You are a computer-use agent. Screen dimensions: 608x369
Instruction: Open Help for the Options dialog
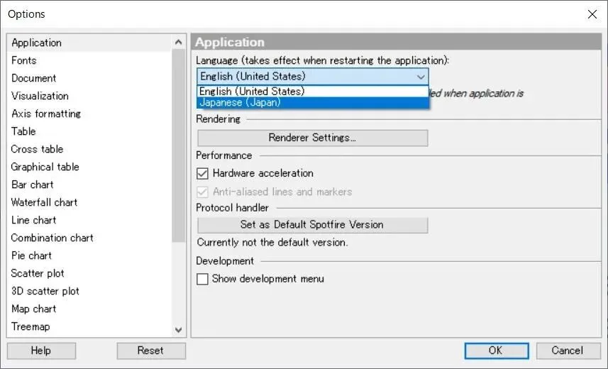41,351
